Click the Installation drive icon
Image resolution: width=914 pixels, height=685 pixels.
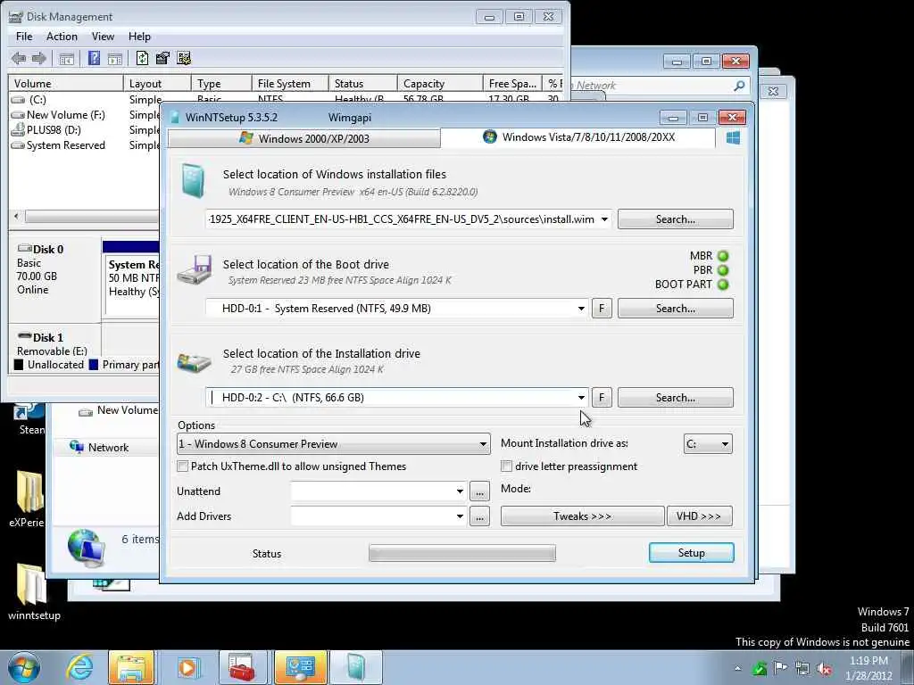coord(194,362)
